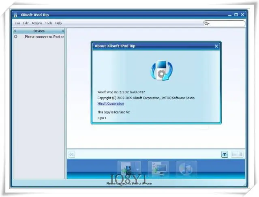This screenshot has width=259, height=197.
Task: Click the export to iTunes button
Action: pyautogui.click(x=186, y=169)
